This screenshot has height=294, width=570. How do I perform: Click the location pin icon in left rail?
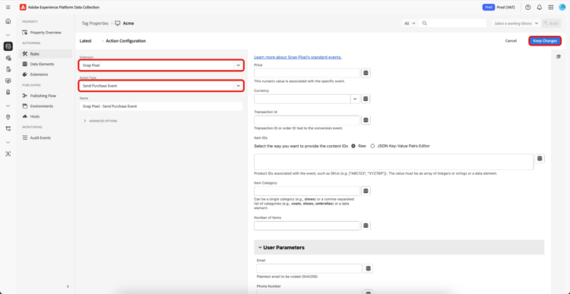[8, 117]
